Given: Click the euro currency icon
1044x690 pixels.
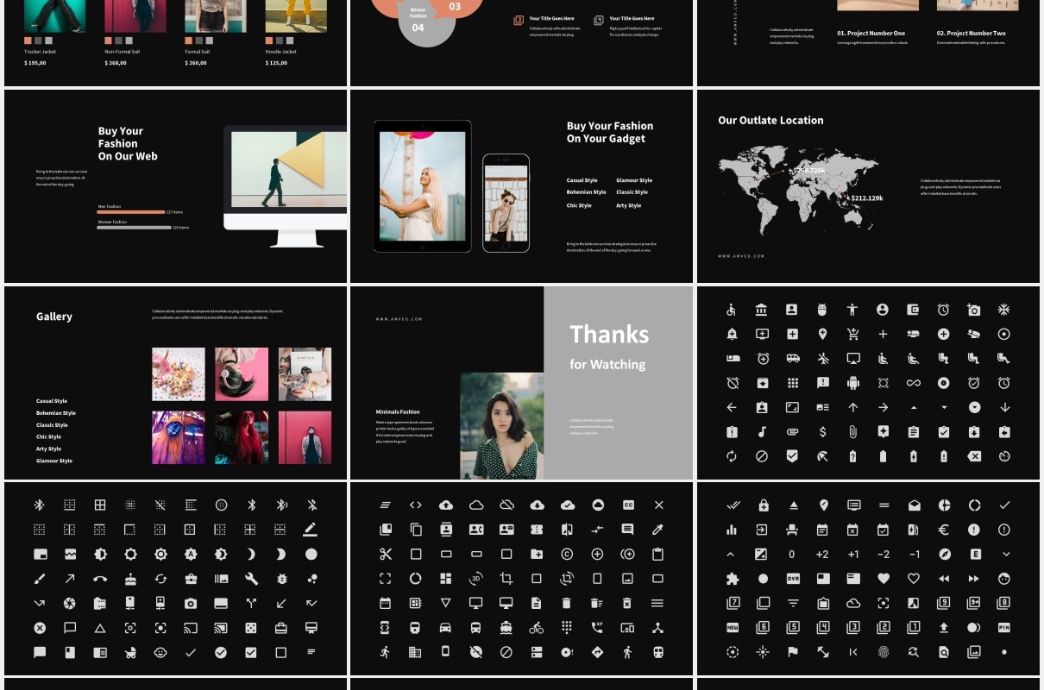Looking at the screenshot, I should (944, 530).
